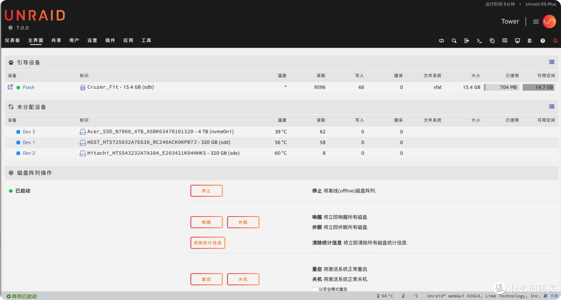Image resolution: width=561 pixels, height=300 pixels.
Task: Click the orange Unraid account avatar
Action: 549,21
